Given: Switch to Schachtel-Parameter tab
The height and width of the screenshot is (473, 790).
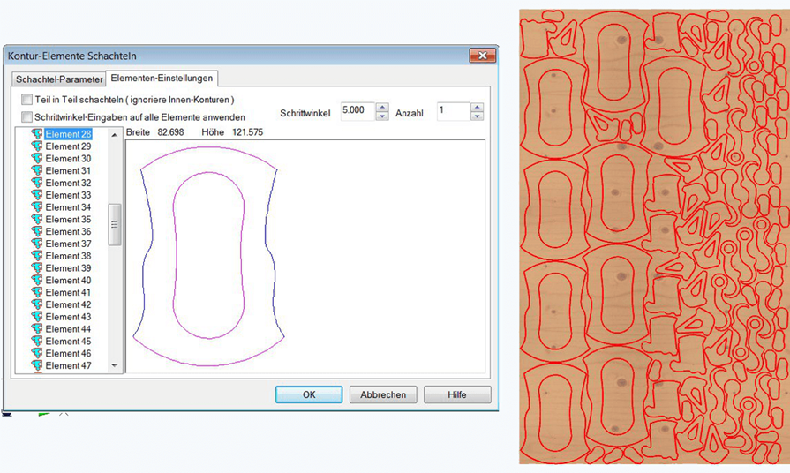Looking at the screenshot, I should [x=59, y=79].
